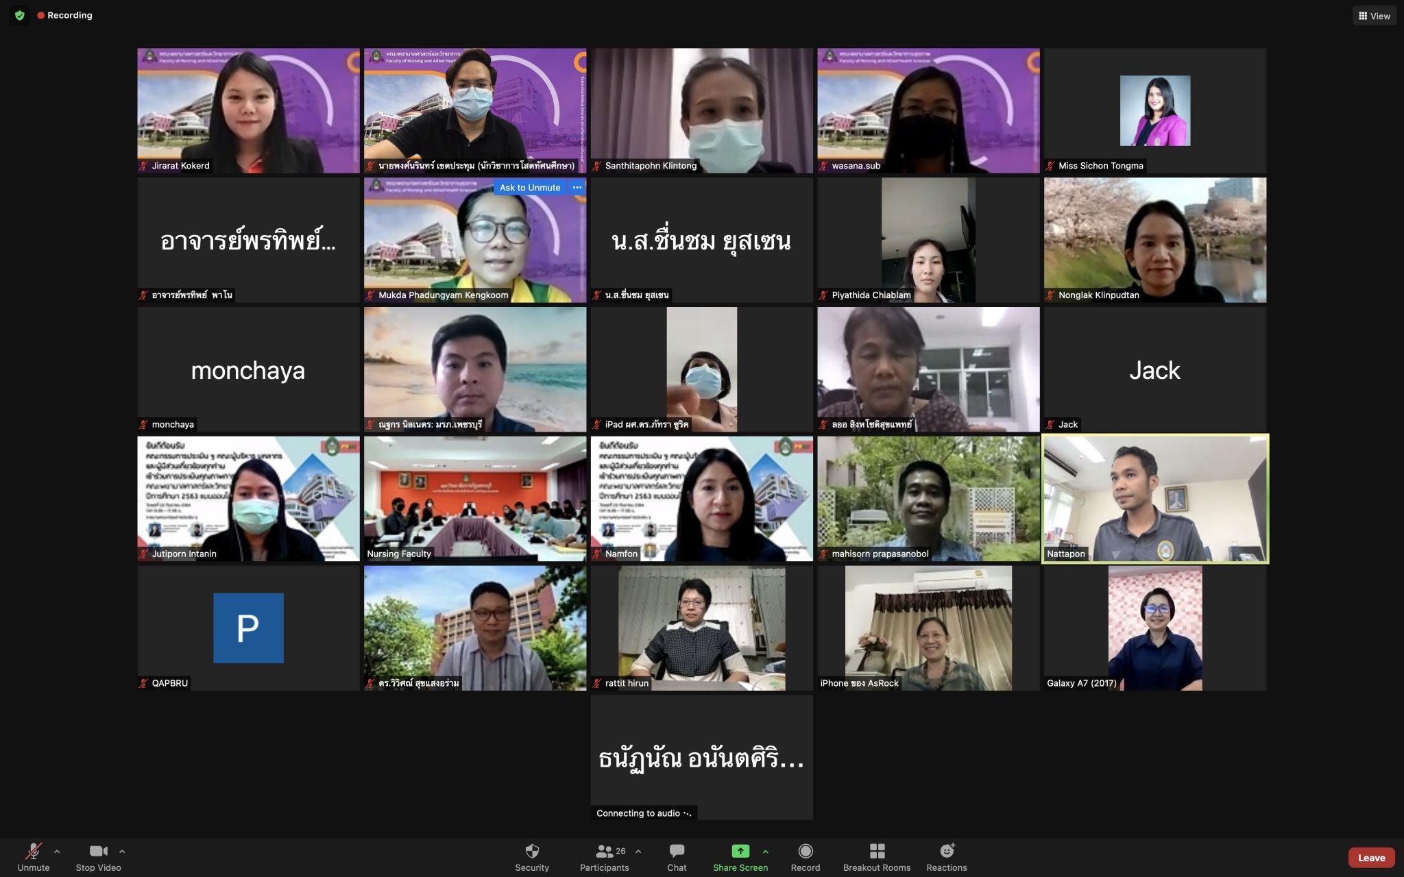The height and width of the screenshot is (877, 1404).
Task: Click the Ask to Unmute button
Action: point(529,187)
